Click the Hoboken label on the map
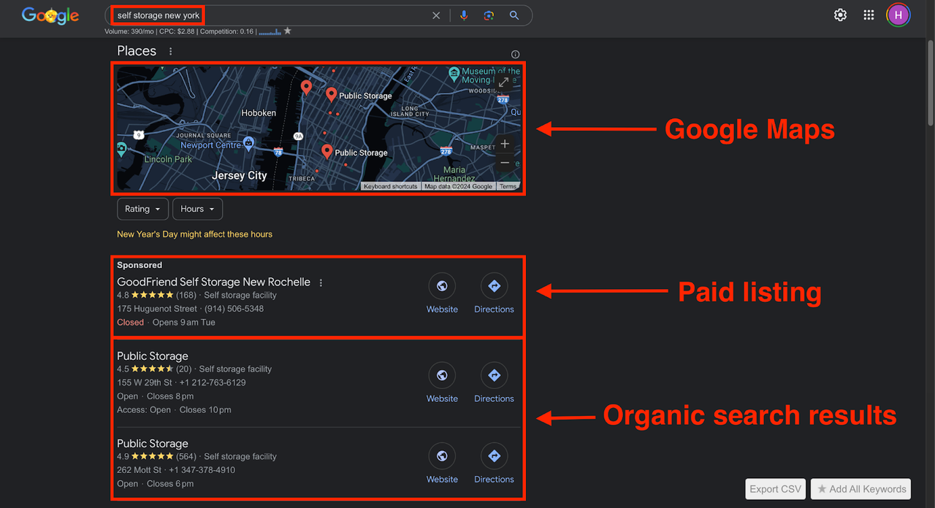The height and width of the screenshot is (508, 935). [x=259, y=113]
